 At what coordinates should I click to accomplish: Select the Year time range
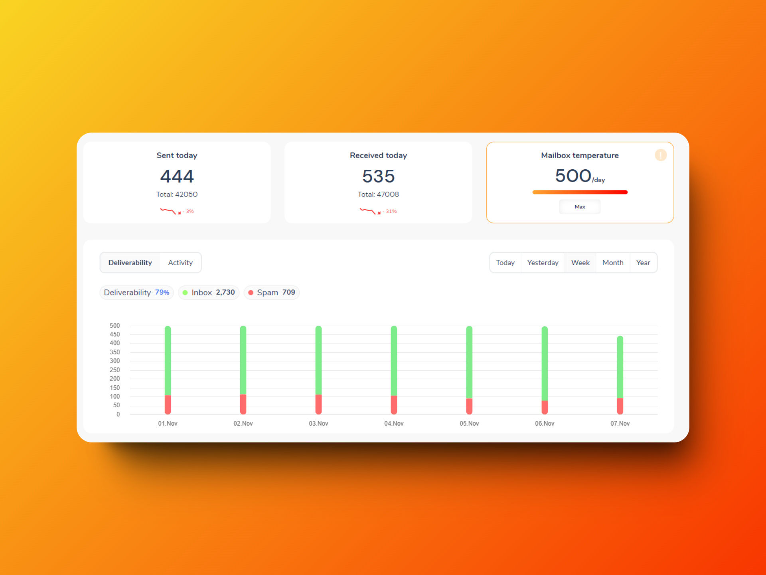coord(643,263)
